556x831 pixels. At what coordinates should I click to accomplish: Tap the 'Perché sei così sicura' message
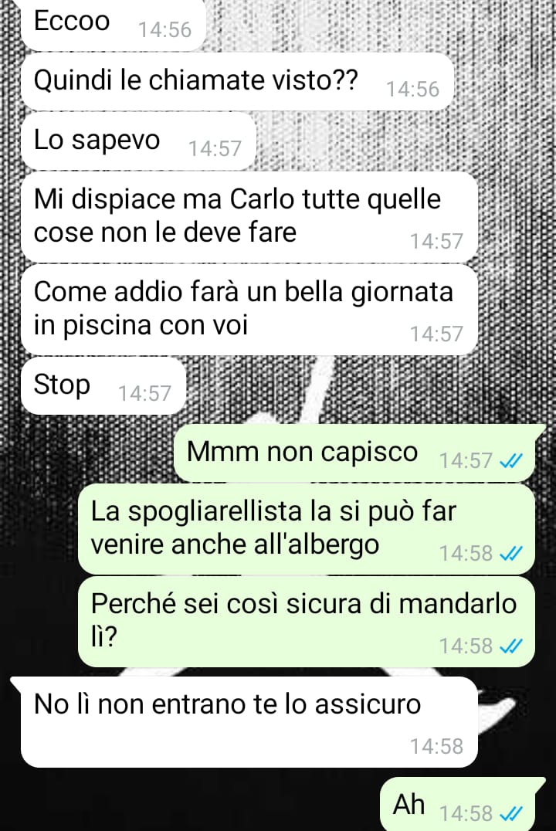coord(307,622)
